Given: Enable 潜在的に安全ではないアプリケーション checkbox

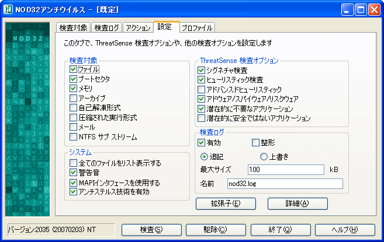Looking at the screenshot, I should [x=201, y=118].
